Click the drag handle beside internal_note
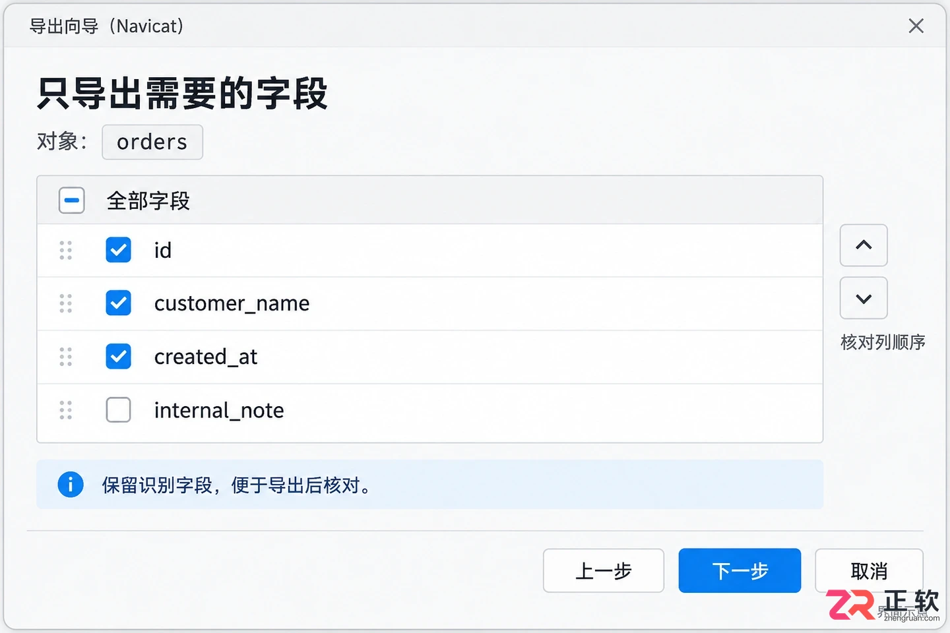 pyautogui.click(x=66, y=410)
